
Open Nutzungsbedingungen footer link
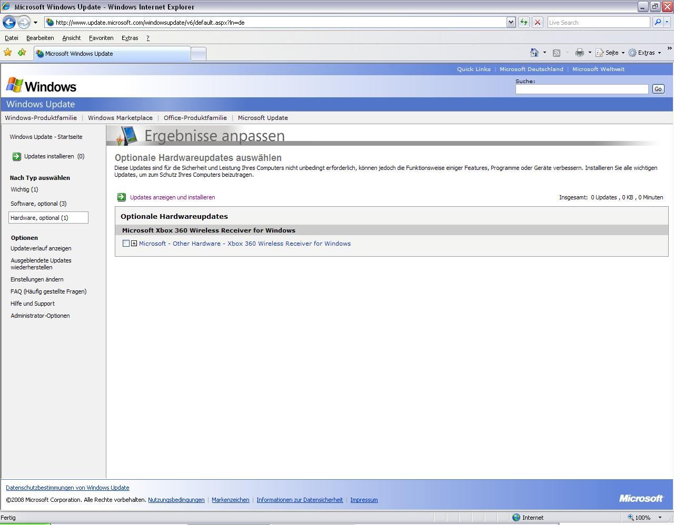click(176, 500)
